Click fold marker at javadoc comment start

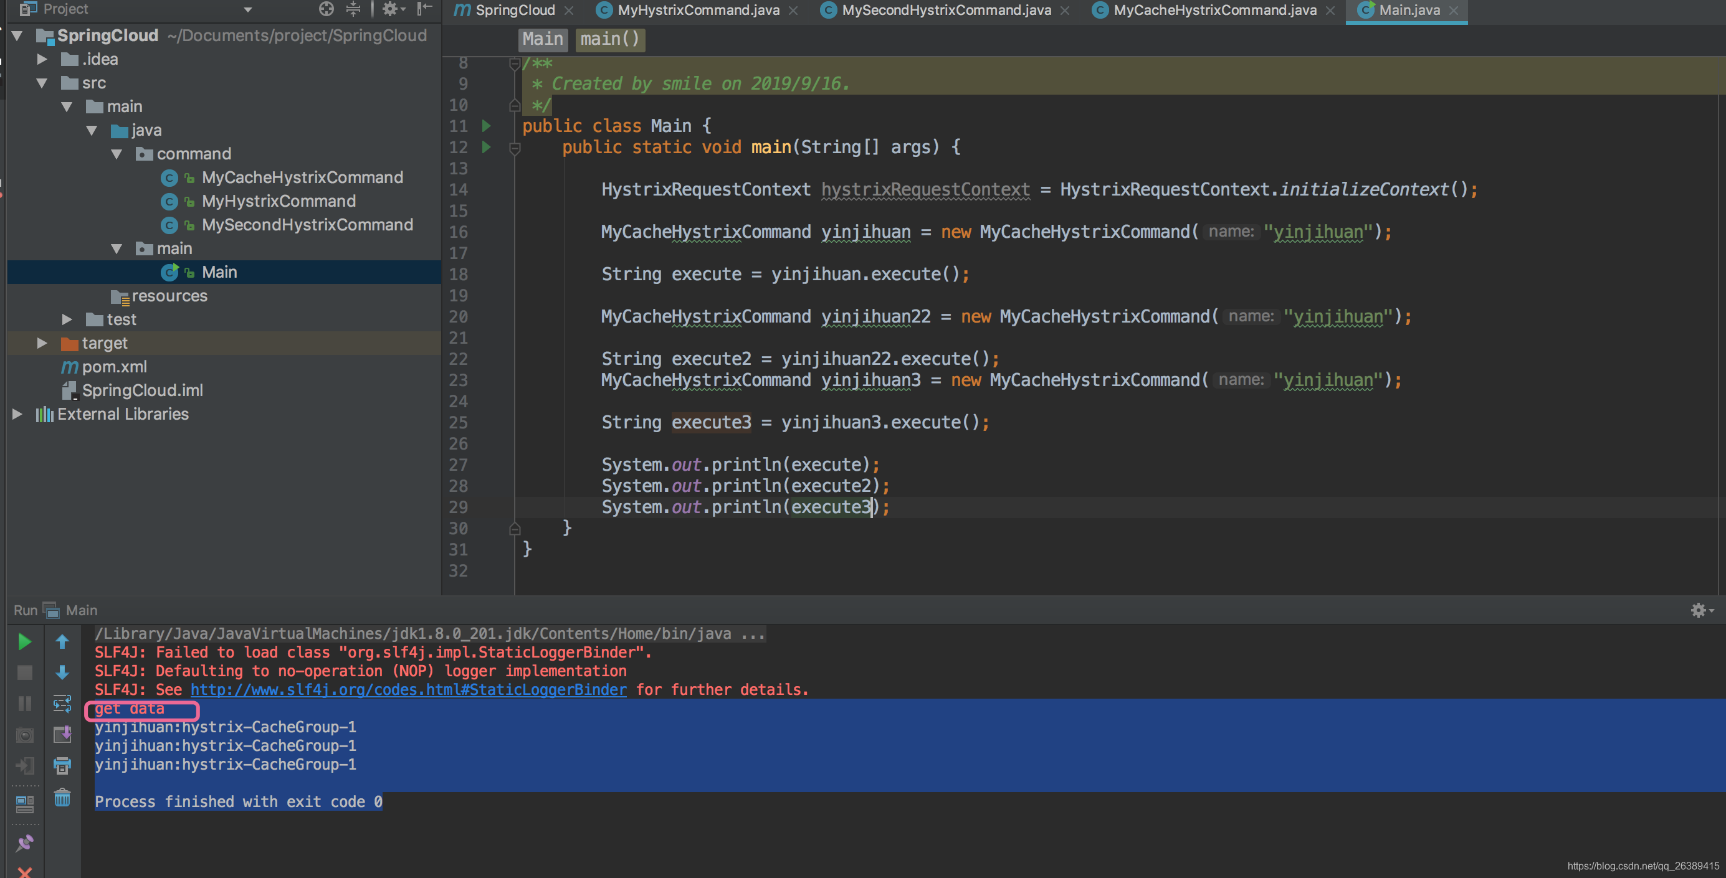tap(515, 64)
